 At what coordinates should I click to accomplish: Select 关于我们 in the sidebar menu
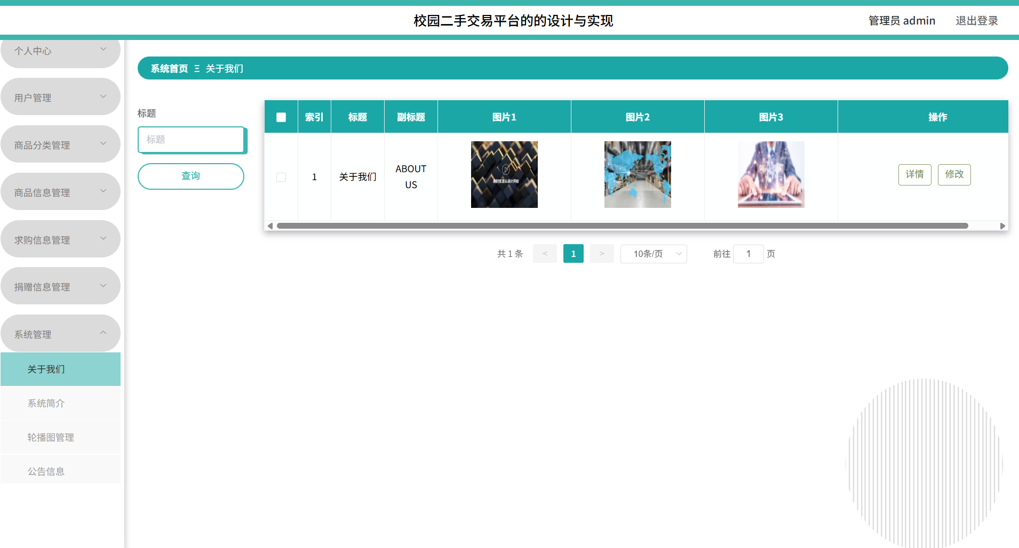(x=46, y=369)
